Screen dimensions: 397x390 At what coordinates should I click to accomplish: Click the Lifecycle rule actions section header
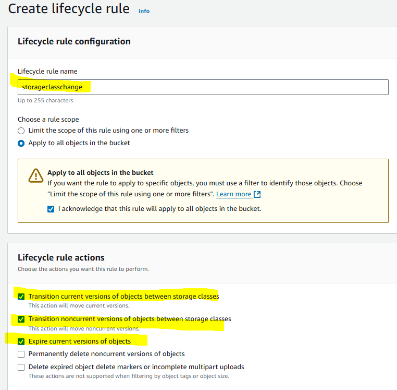(61, 257)
